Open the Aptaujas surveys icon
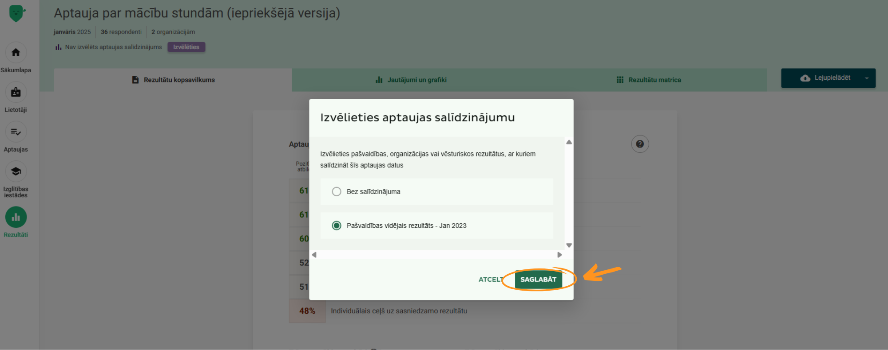 (16, 132)
